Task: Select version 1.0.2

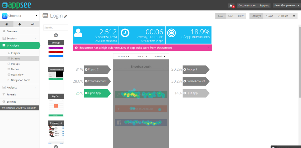Action: [220, 16]
